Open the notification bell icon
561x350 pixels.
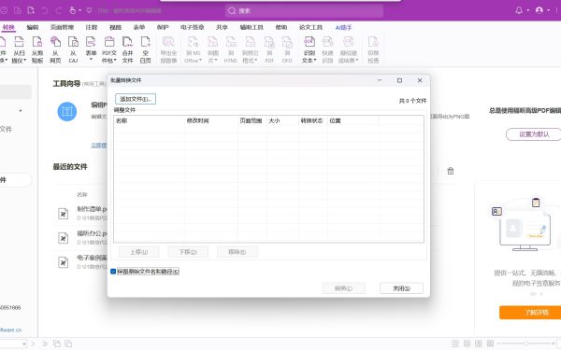[x=519, y=10]
